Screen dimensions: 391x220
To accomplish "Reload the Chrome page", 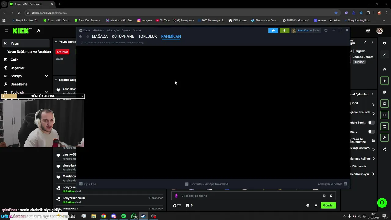I will (19, 13).
